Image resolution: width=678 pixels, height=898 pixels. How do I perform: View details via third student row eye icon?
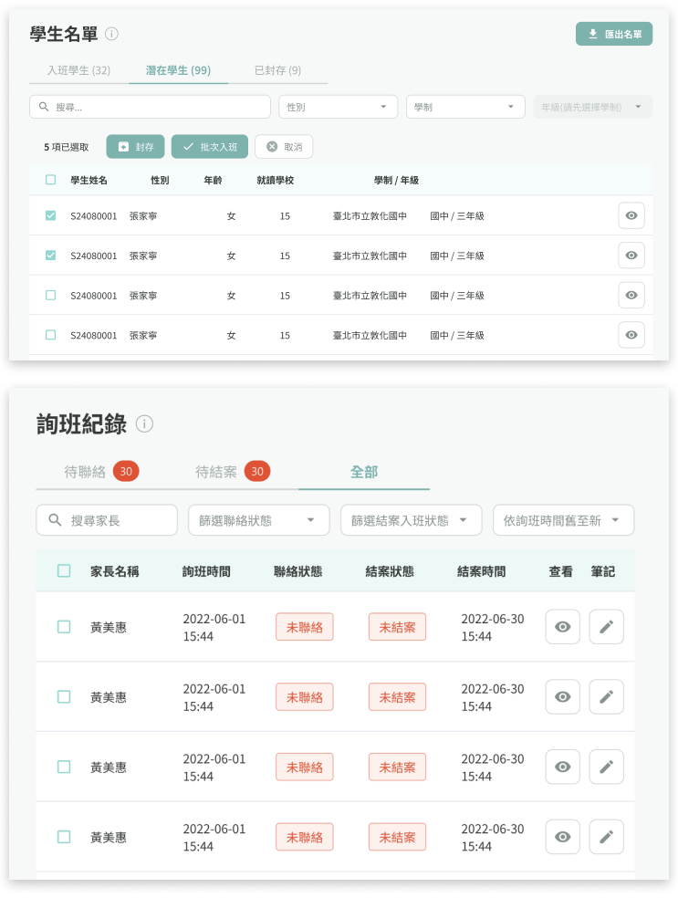(x=631, y=295)
